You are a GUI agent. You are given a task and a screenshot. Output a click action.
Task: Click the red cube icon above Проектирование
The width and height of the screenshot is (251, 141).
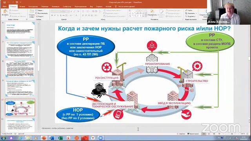(152, 46)
